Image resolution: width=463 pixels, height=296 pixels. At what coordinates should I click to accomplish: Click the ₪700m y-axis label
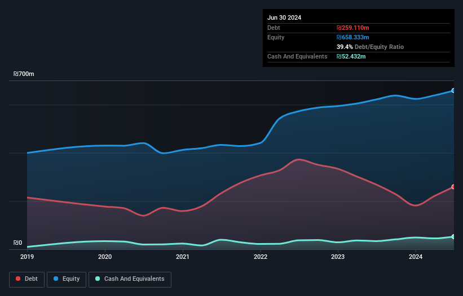coord(24,74)
